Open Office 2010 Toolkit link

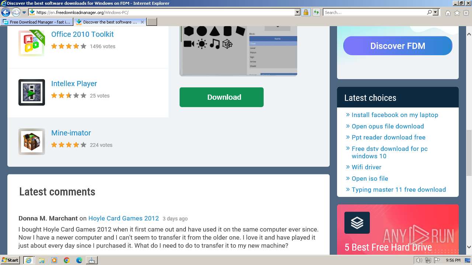pos(82,34)
